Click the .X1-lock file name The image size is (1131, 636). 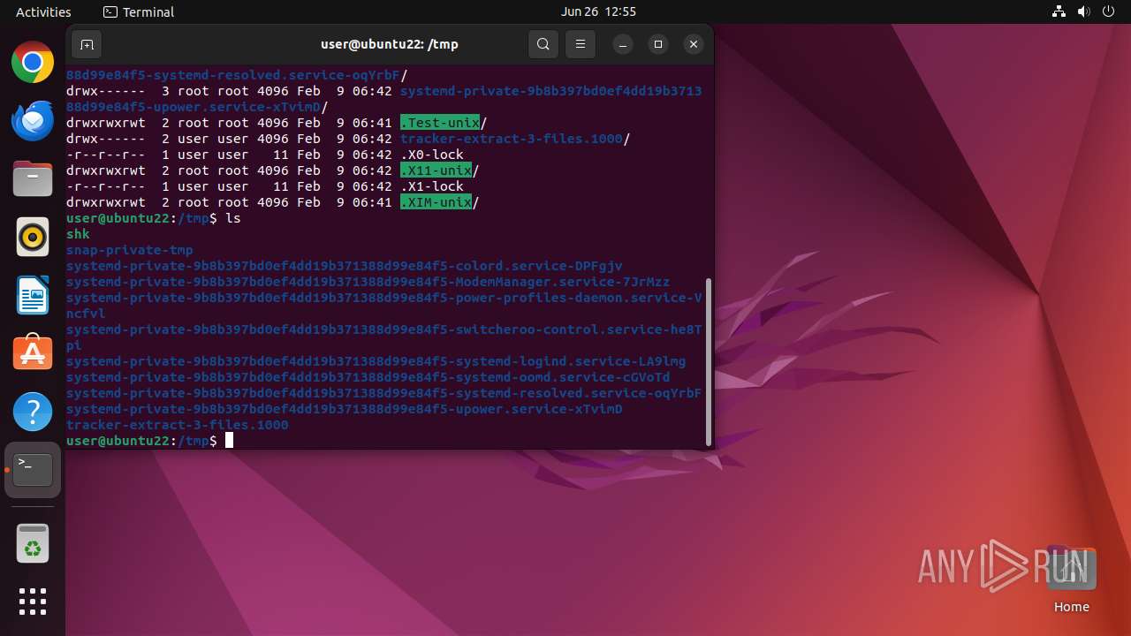click(432, 186)
